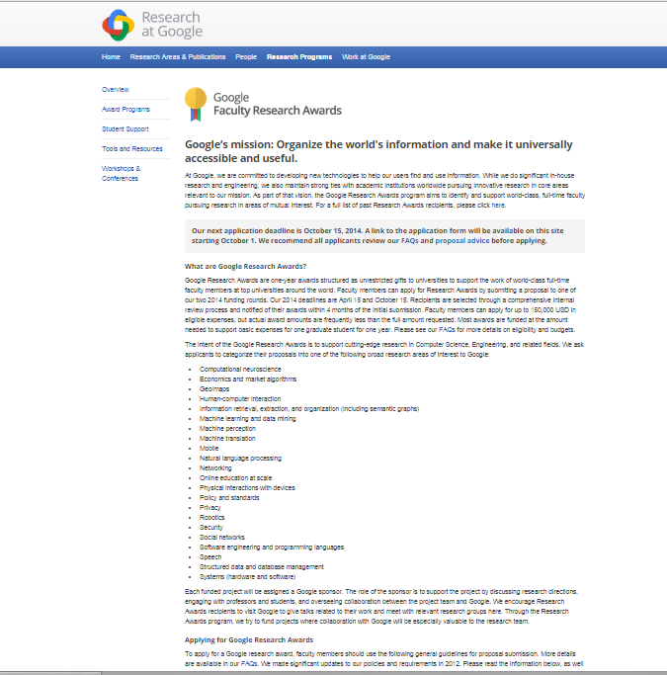Screen dimensions: 667x675
Task: Select Award Programs in the sidebar
Action: click(125, 110)
